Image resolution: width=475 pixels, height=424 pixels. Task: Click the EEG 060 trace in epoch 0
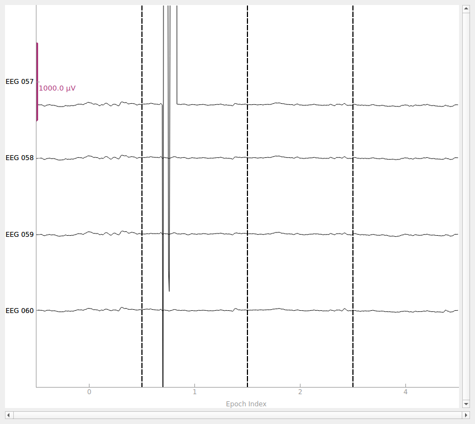tap(89, 310)
